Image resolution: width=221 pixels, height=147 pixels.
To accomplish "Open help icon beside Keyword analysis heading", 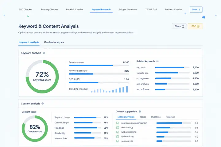I will click(x=44, y=53).
